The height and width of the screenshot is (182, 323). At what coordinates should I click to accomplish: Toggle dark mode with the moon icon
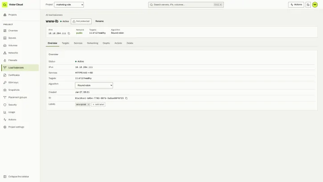(308, 4)
